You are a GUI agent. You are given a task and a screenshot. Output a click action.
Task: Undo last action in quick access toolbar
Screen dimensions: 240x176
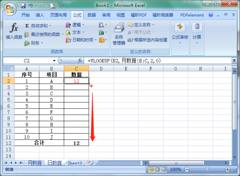point(31,6)
